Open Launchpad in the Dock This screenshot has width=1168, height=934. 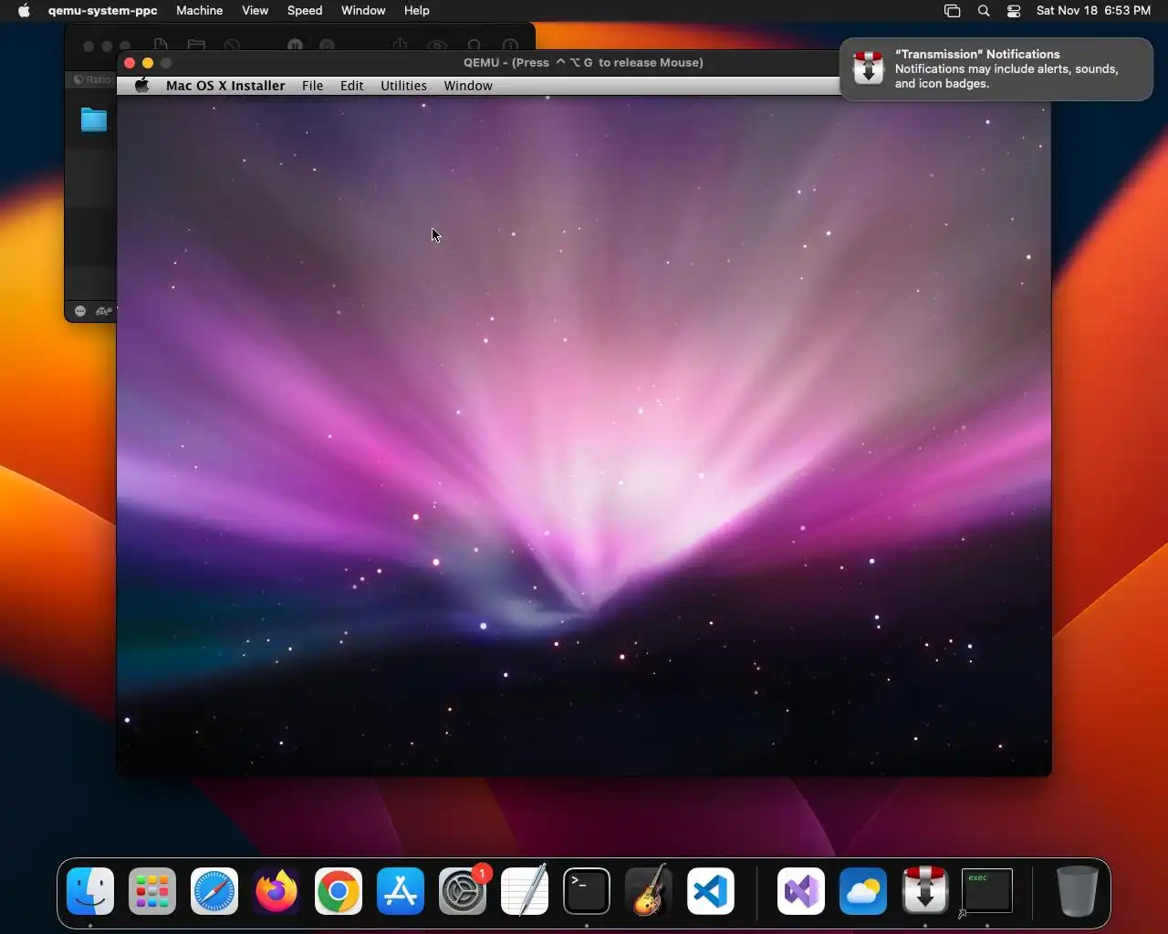click(x=152, y=891)
